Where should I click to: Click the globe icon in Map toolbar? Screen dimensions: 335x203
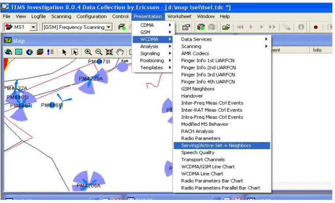29,52
